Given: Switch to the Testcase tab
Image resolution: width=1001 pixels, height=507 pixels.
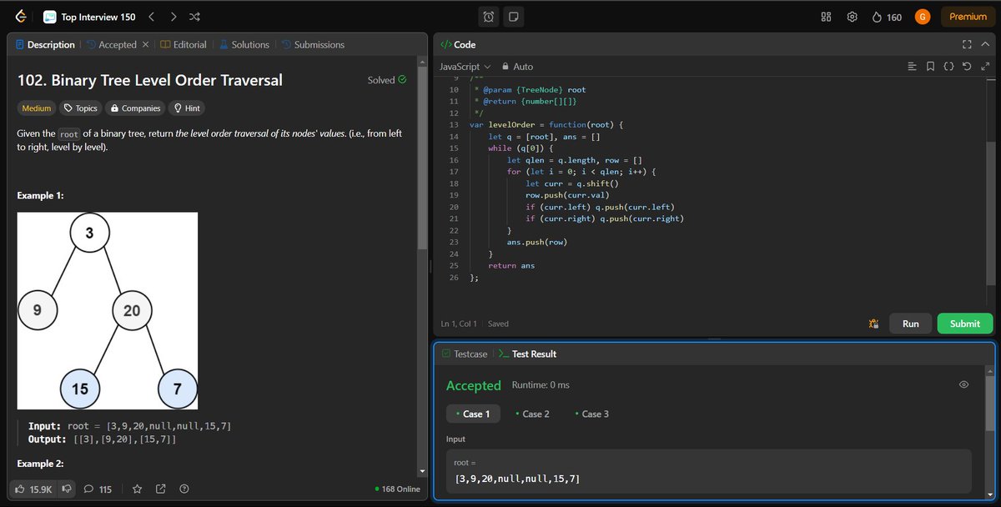Looking at the screenshot, I should pyautogui.click(x=465, y=354).
